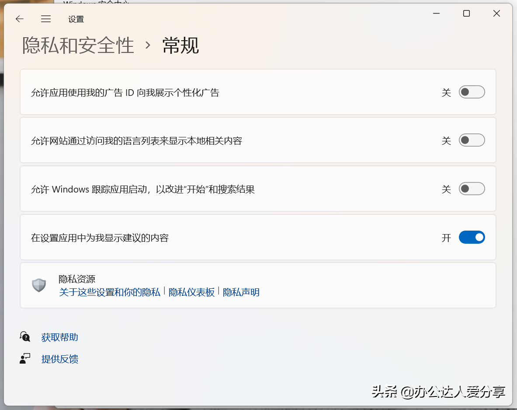Click the 常规 page title
Screen dimensions: 517x410
click(180, 45)
